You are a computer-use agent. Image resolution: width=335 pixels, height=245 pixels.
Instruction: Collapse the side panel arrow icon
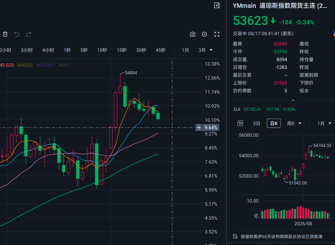click(x=217, y=5)
